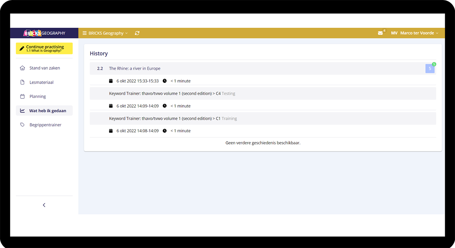Viewport: 455px width, 248px height.
Task: Collapse the sidebar with left chevron
Action: (44, 205)
